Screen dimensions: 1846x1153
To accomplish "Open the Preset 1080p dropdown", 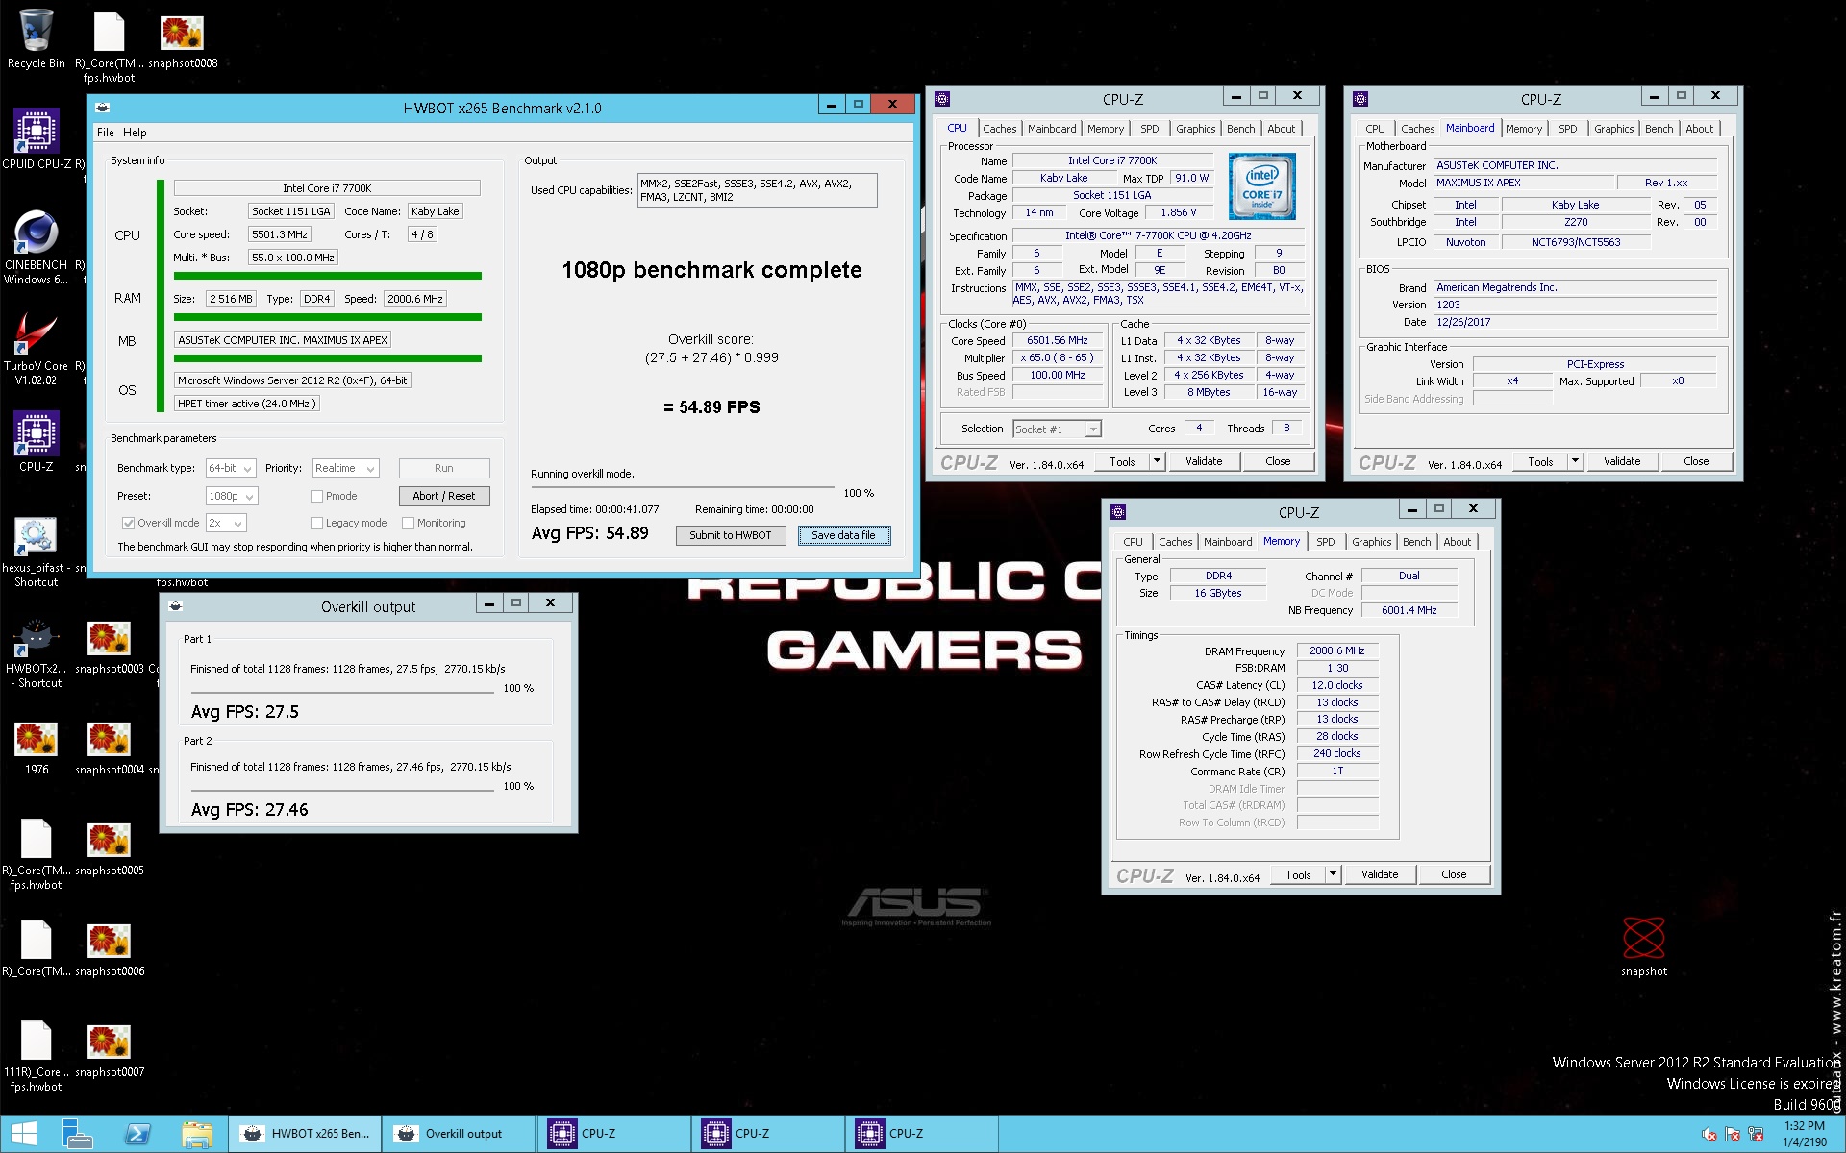I will 232,496.
